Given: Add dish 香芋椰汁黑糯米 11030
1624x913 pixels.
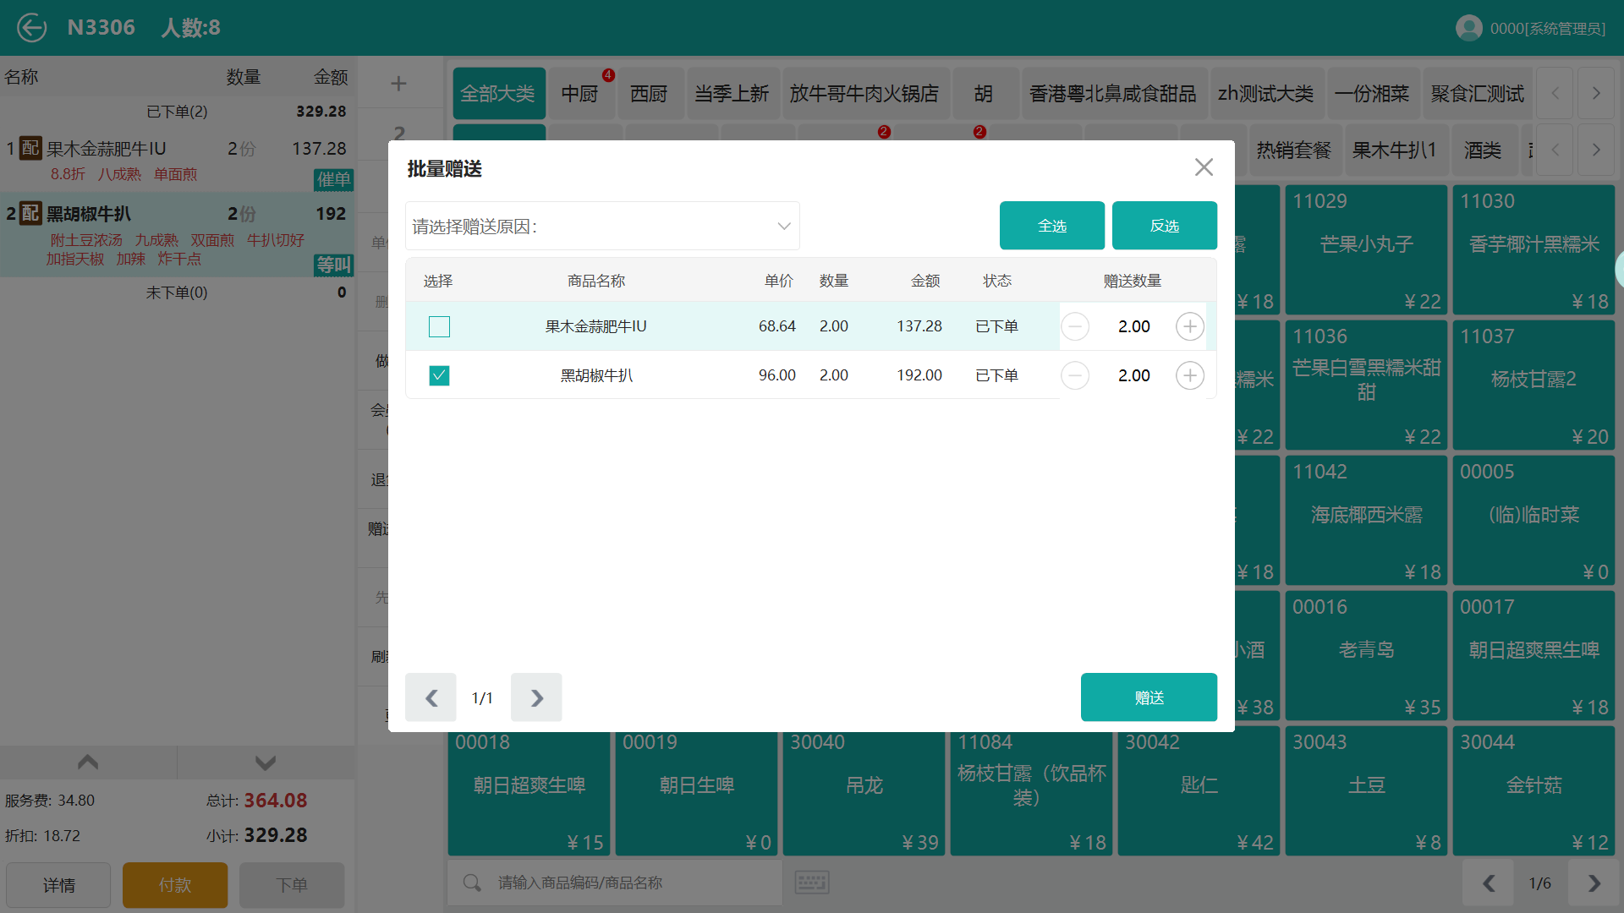Looking at the screenshot, I should (x=1533, y=249).
